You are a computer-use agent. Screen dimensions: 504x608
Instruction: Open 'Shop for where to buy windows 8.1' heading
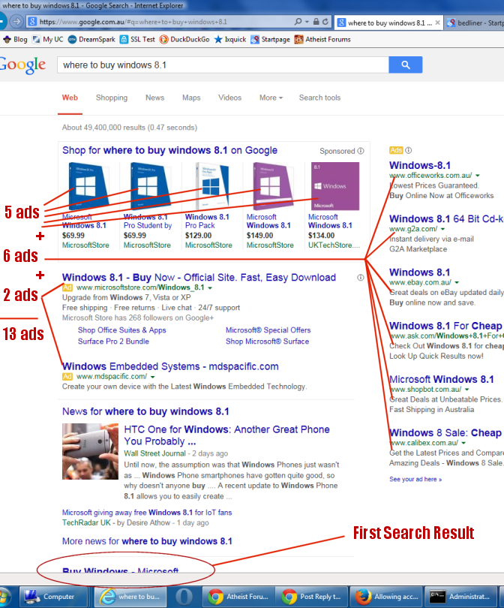tap(169, 150)
